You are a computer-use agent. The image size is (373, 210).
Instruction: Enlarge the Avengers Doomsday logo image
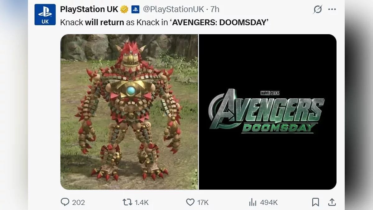pos(267,112)
